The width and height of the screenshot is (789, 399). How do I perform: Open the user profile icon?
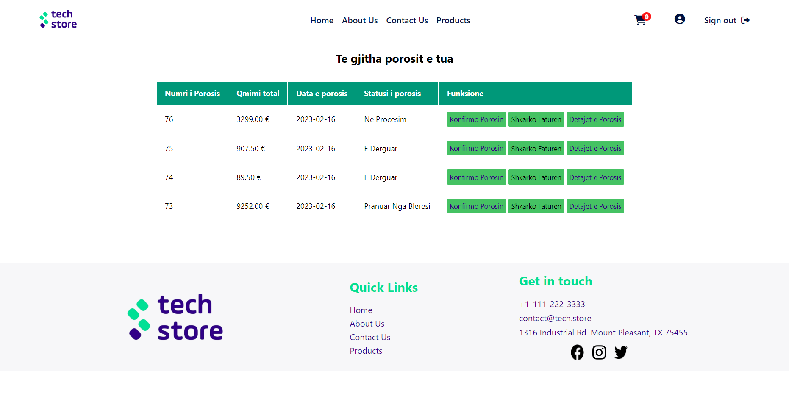coord(680,19)
